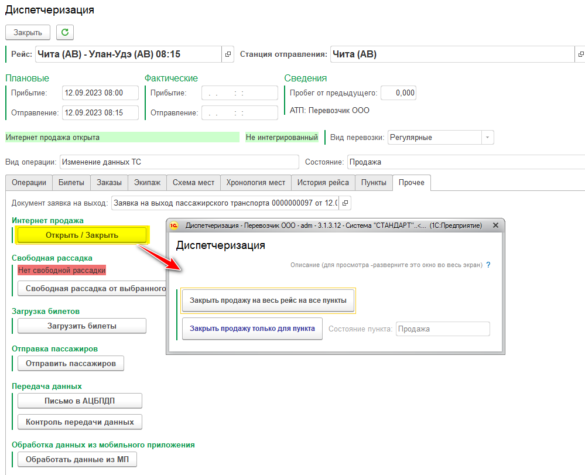The image size is (585, 475).
Task: Click Закрыть продажу только для пункта
Action: pos(252,329)
